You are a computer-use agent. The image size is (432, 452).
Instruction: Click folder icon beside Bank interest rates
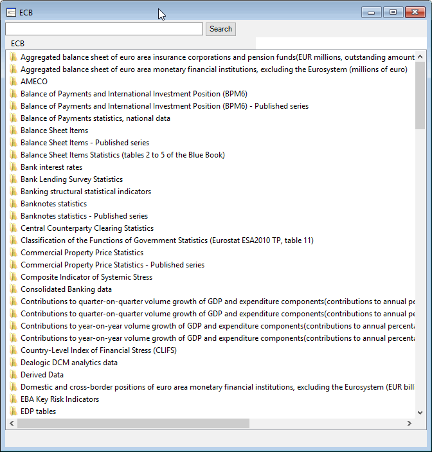pos(14,167)
